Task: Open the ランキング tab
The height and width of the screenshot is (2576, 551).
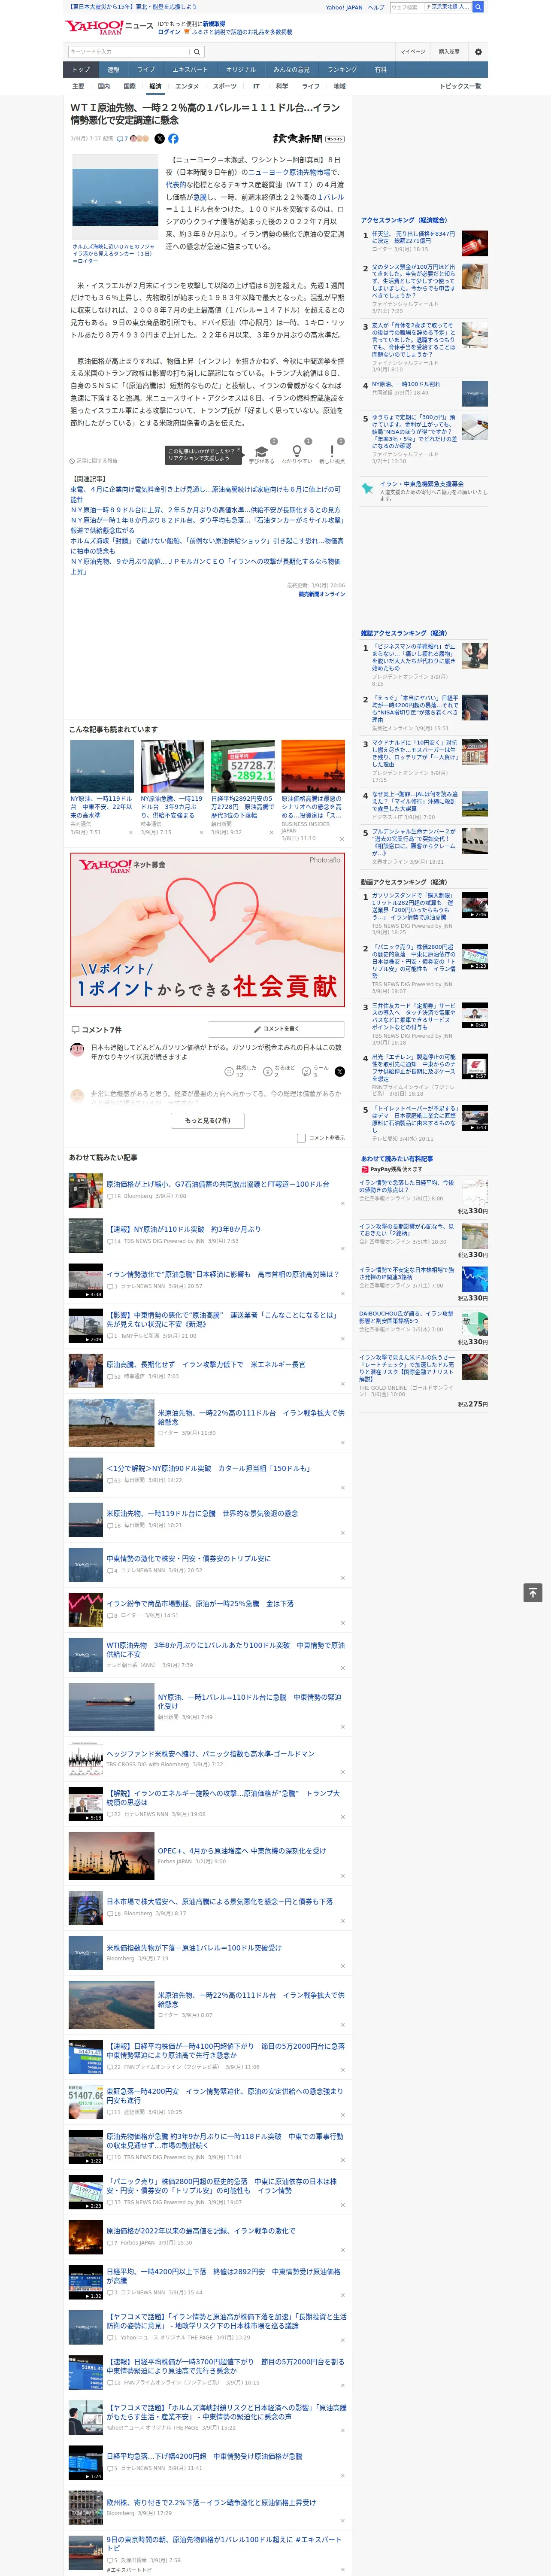Action: pyautogui.click(x=342, y=69)
